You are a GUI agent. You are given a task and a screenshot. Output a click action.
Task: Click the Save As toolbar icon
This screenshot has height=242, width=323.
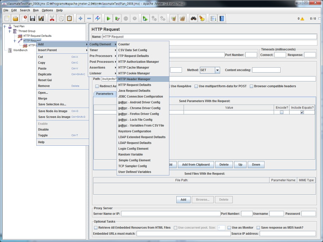(x=41, y=19)
